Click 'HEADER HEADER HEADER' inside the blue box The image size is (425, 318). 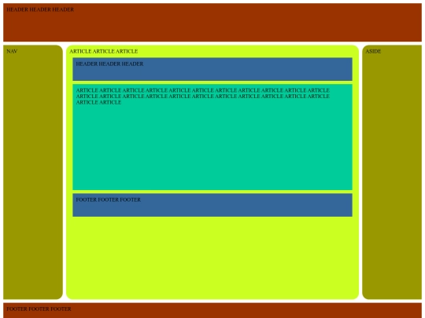tap(109, 64)
